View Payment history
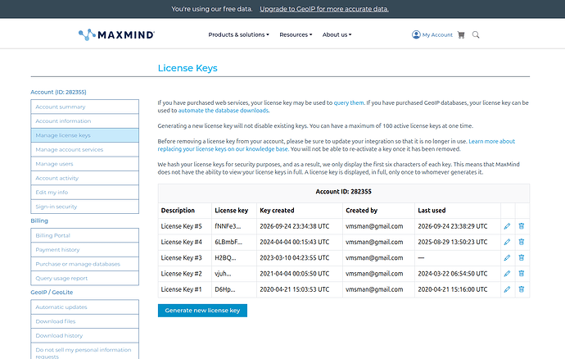This screenshot has width=565, height=359. pyautogui.click(x=84, y=250)
